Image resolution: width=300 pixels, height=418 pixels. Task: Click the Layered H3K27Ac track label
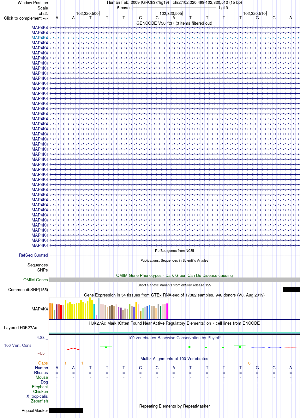(21, 328)
